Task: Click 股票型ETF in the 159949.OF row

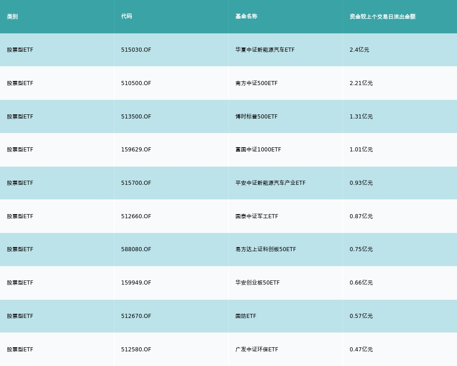Action: pyautogui.click(x=20, y=283)
